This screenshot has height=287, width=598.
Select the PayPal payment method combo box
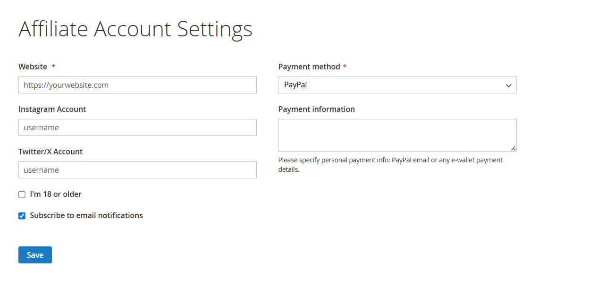coord(397,85)
